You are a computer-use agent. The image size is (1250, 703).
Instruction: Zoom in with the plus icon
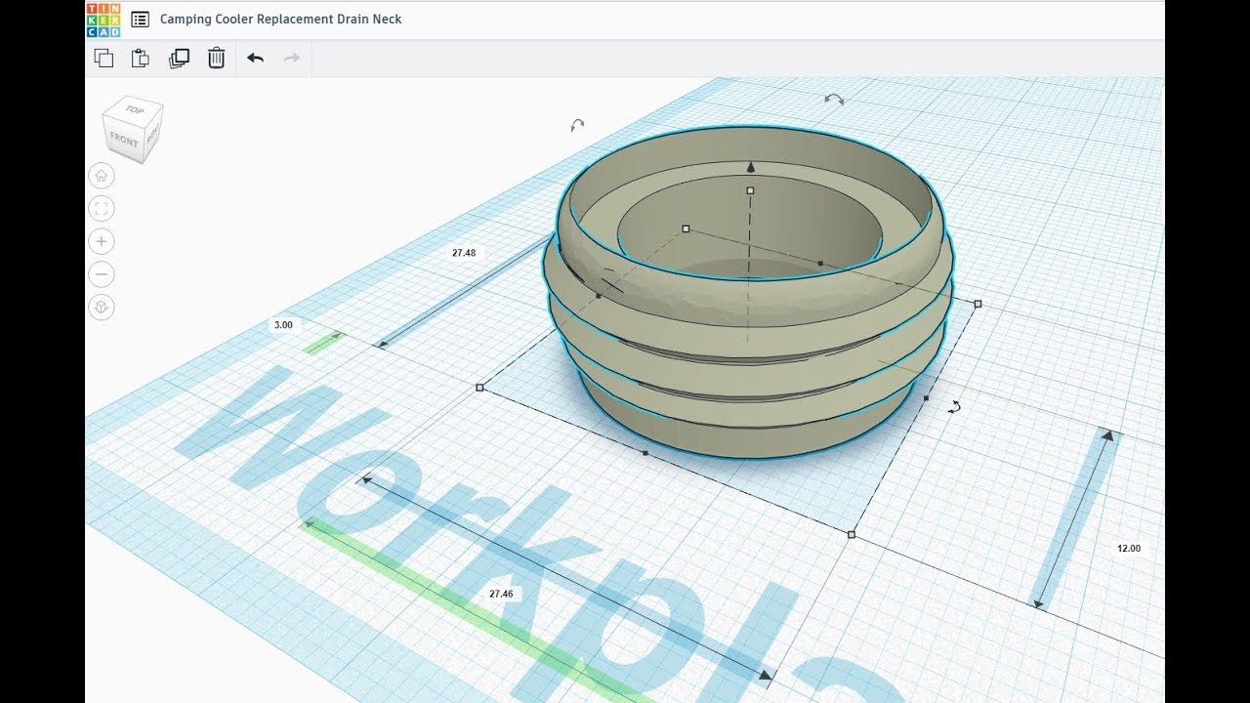tap(102, 241)
